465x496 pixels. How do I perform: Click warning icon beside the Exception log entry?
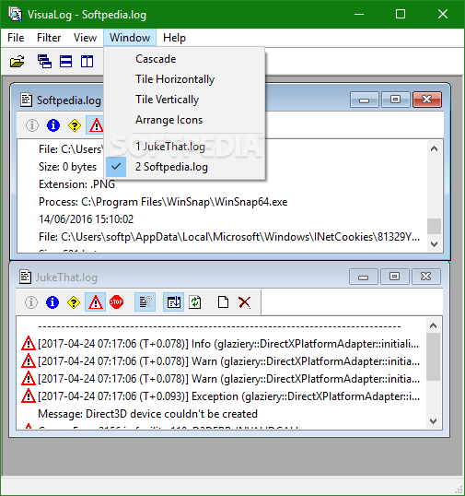29,396
